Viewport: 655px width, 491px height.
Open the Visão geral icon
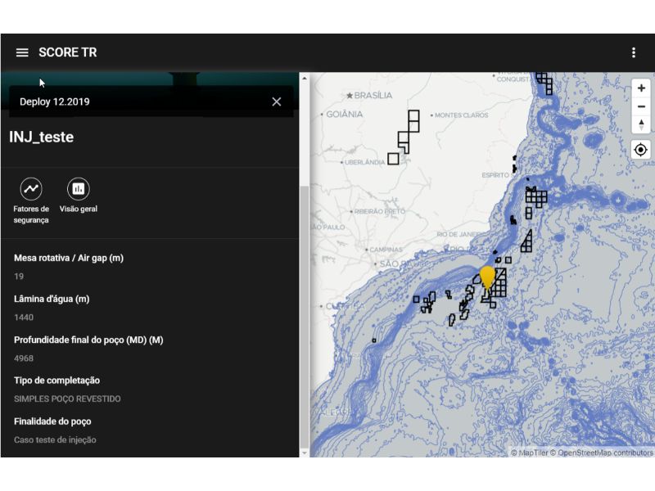[79, 189]
